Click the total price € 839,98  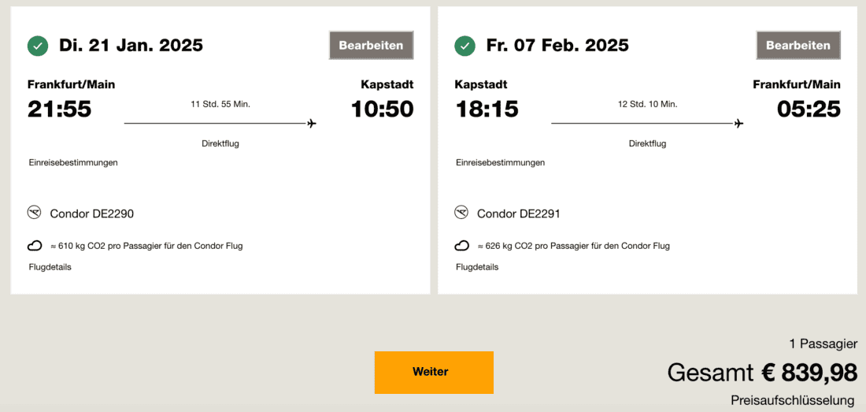(809, 372)
